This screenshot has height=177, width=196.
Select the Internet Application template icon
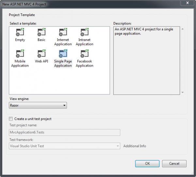(63, 32)
